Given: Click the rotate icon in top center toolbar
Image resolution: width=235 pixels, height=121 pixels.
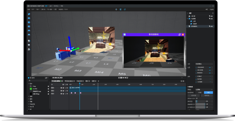Looking at the screenshot, I should pyautogui.click(x=125, y=9).
